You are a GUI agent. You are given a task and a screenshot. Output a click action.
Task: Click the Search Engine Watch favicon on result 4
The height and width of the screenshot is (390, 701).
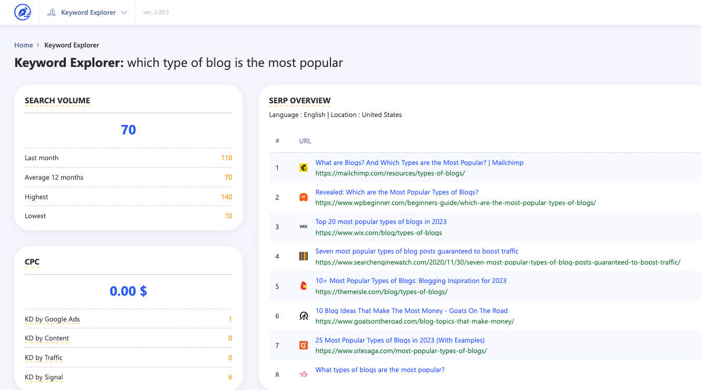click(x=303, y=256)
